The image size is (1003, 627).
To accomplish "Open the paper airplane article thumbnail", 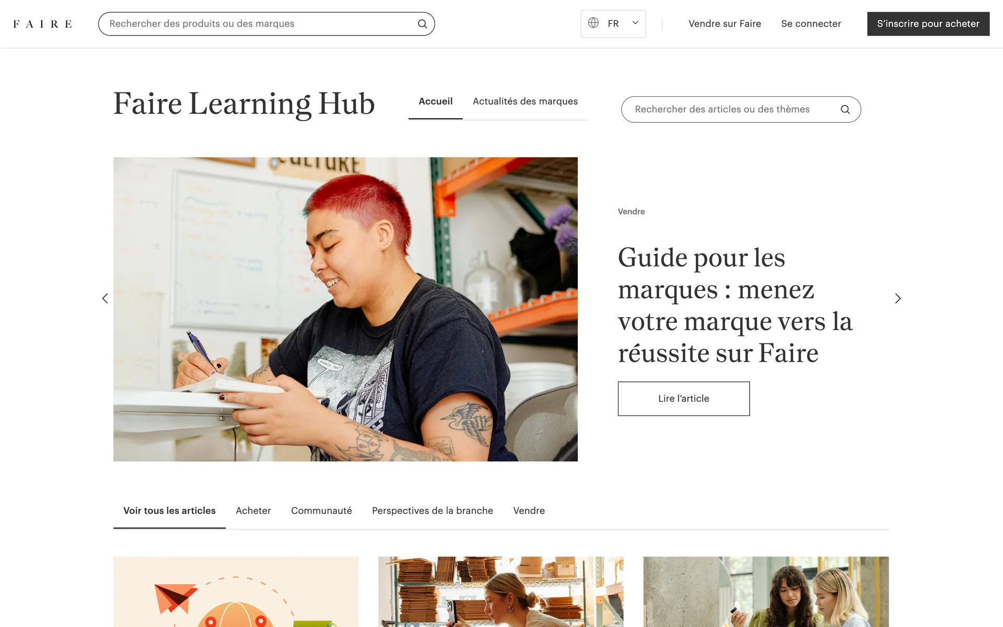I will tap(236, 591).
